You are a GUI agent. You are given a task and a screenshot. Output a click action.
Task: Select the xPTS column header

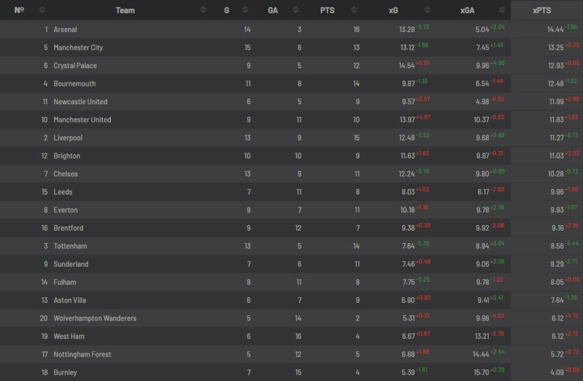(x=541, y=10)
